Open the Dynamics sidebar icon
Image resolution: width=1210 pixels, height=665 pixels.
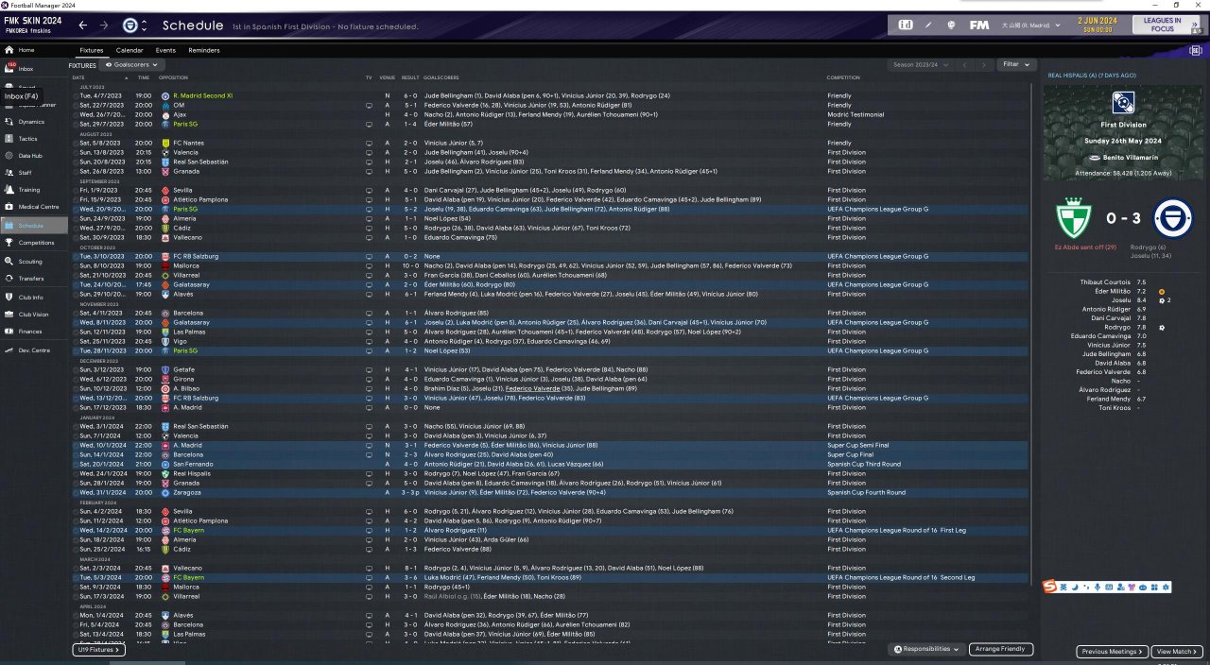(x=9, y=122)
